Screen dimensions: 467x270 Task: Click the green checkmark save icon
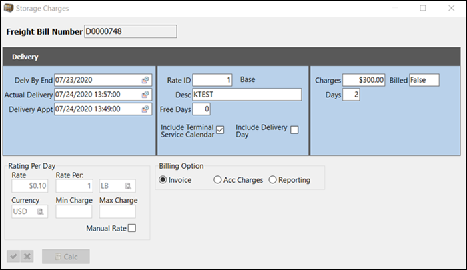click(13, 257)
